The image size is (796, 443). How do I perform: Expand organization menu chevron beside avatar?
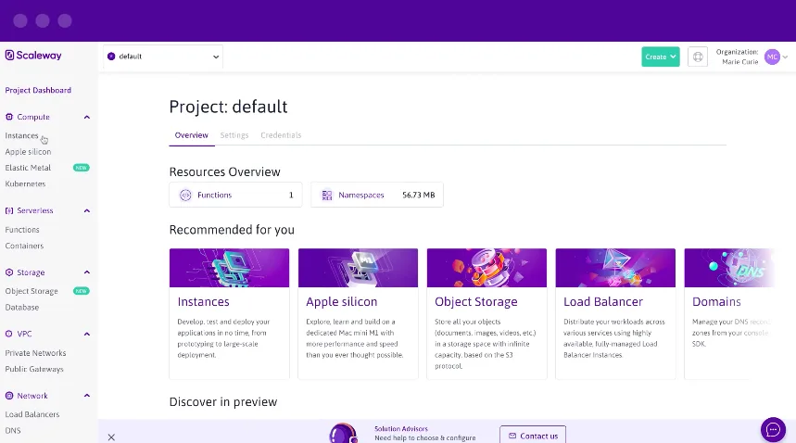(785, 57)
